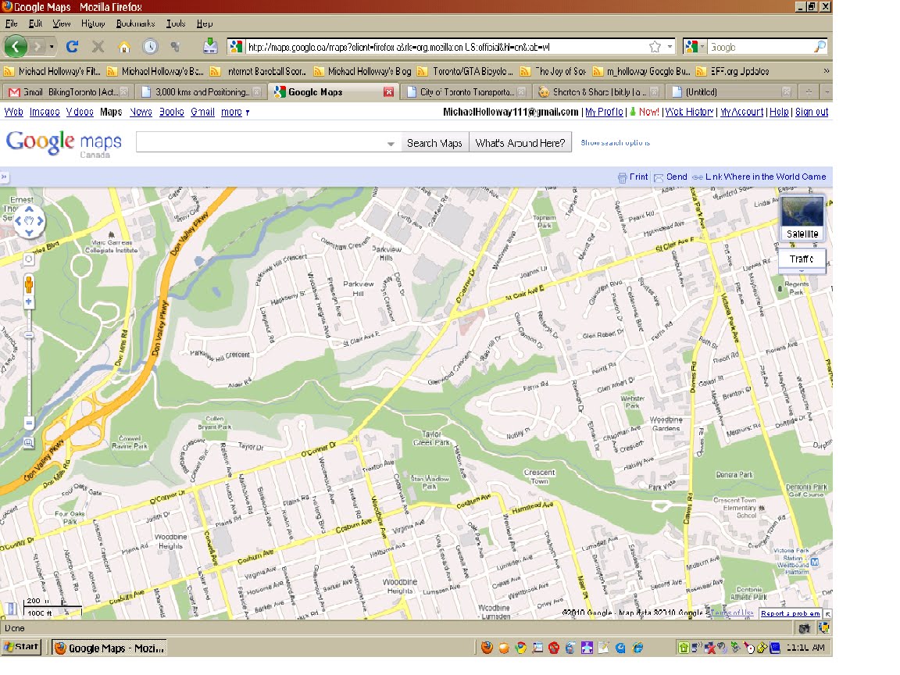Open the History clock icon
Image resolution: width=900 pixels, height=675 pixels.
[x=150, y=47]
